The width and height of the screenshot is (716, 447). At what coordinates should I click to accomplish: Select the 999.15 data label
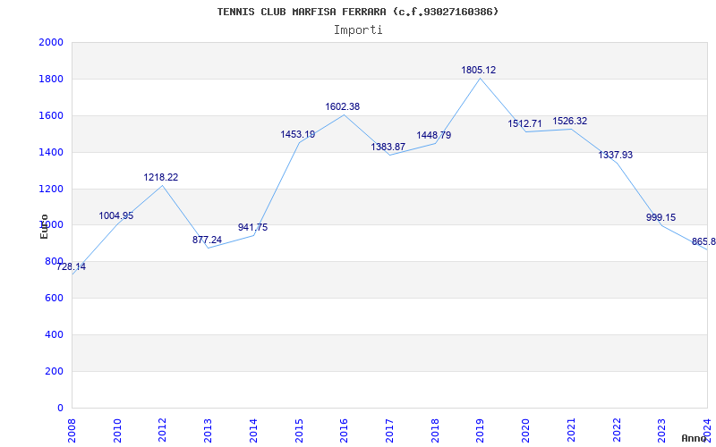[x=661, y=217]
